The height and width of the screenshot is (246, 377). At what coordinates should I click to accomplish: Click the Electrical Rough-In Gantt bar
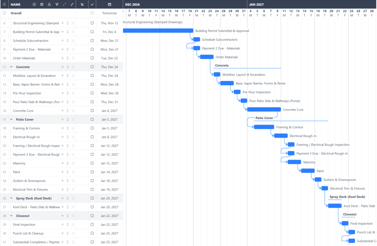click(281, 136)
